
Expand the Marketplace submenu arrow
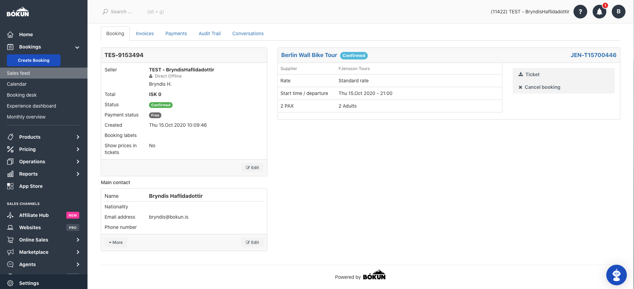(78, 252)
